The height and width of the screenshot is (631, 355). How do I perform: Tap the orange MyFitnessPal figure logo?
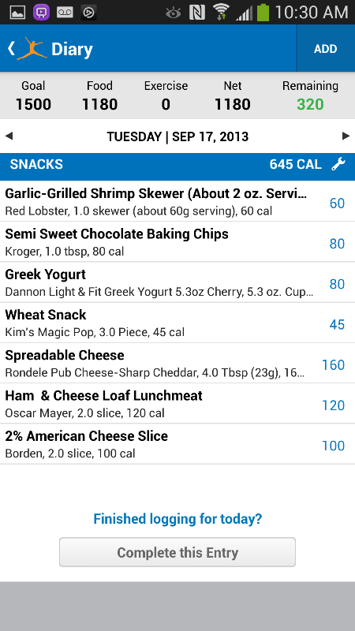coord(32,49)
